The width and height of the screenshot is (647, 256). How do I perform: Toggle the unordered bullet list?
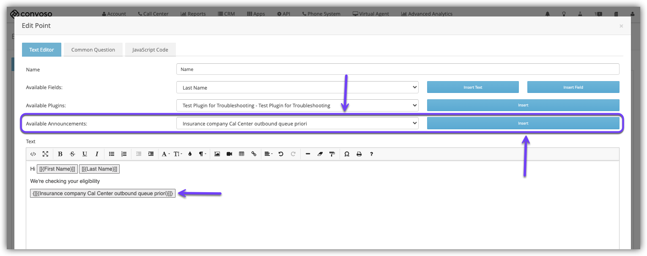[x=112, y=154]
